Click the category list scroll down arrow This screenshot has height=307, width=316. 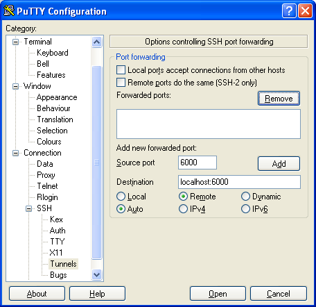point(96,275)
